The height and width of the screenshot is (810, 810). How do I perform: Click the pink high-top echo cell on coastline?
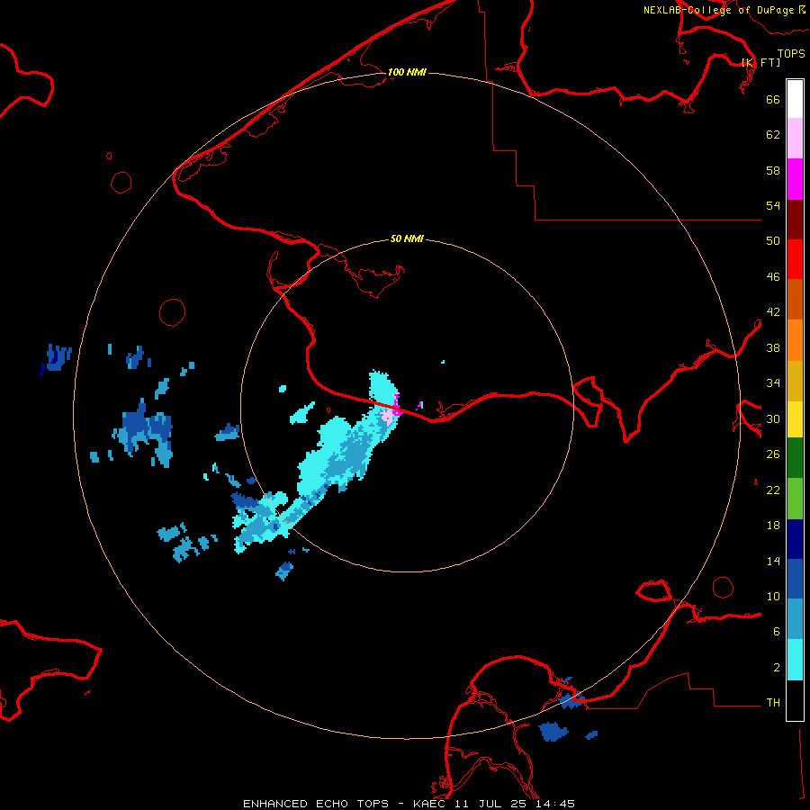(x=389, y=417)
